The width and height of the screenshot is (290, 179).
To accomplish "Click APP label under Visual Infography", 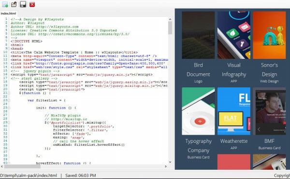I will tap(234, 81).
